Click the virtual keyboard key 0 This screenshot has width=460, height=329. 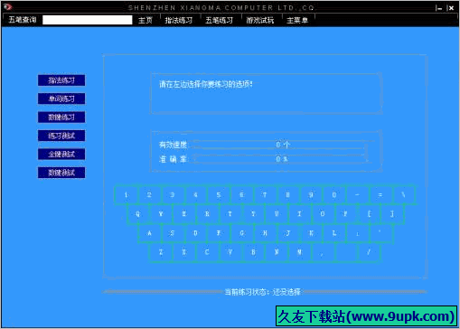(334, 195)
